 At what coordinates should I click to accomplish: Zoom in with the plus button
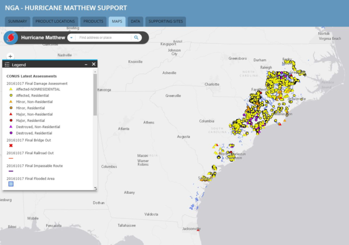tap(11, 56)
